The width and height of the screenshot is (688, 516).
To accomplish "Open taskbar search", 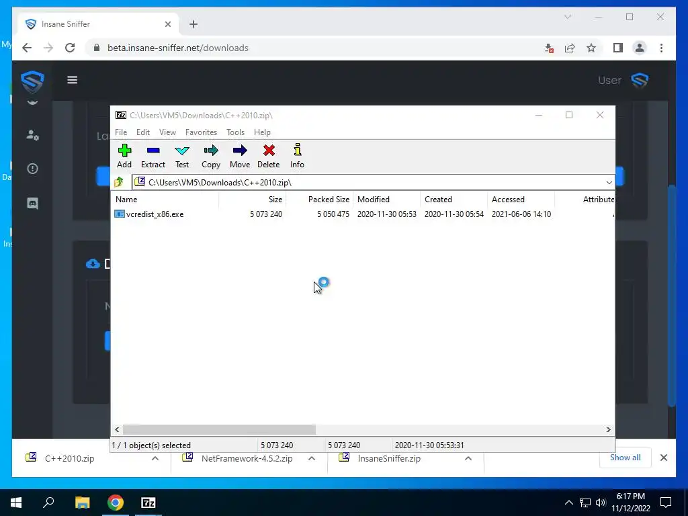I will [x=48, y=503].
